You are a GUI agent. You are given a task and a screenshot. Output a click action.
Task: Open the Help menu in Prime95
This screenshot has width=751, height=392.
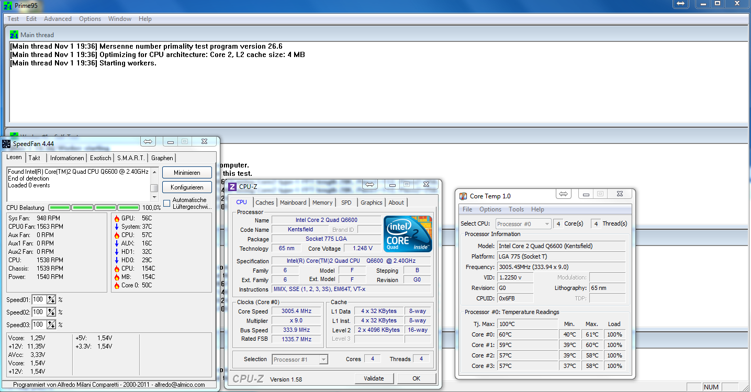pyautogui.click(x=145, y=19)
